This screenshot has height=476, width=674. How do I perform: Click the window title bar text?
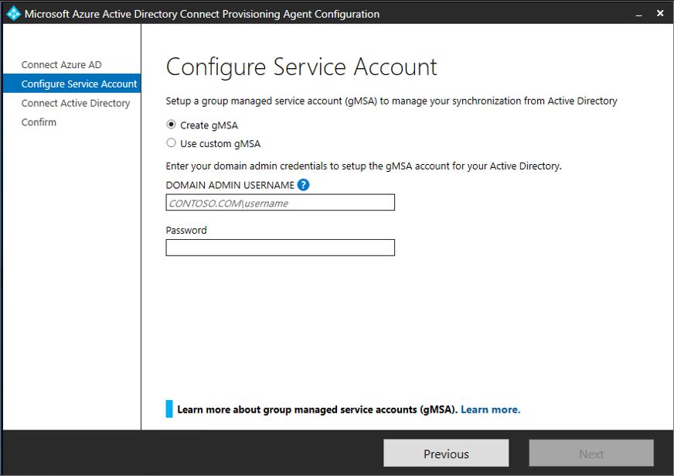(x=202, y=14)
